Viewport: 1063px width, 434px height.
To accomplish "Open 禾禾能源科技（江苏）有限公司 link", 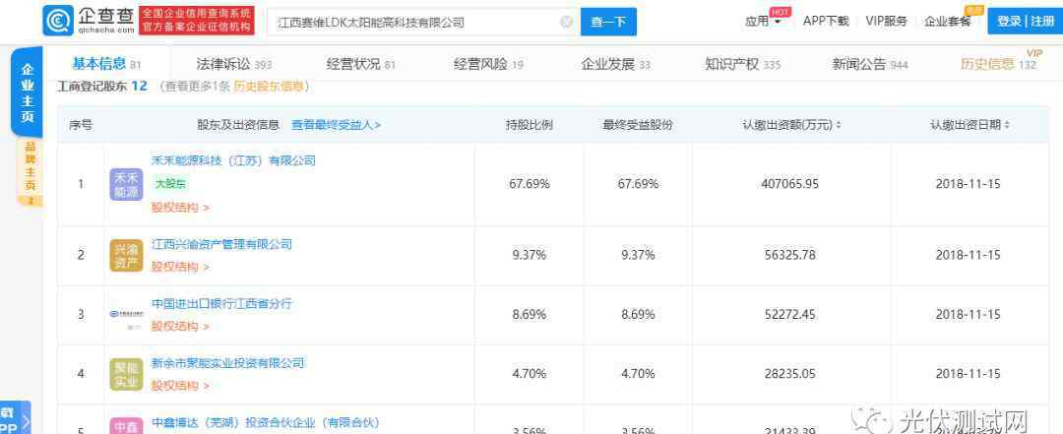I will (x=233, y=160).
